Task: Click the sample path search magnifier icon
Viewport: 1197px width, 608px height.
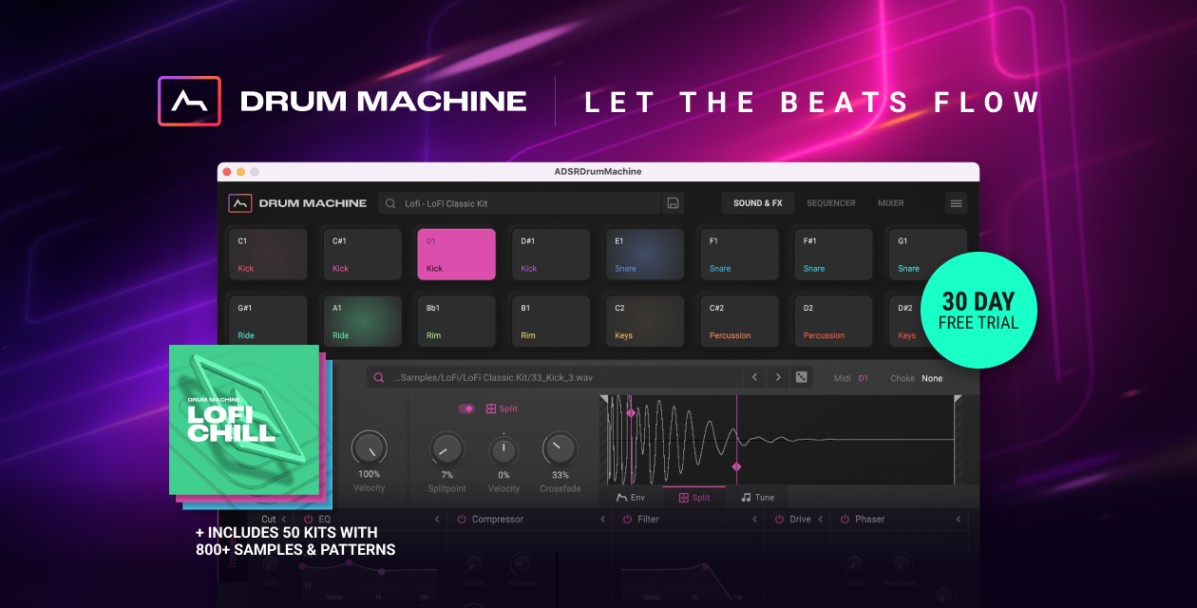Action: [x=378, y=378]
